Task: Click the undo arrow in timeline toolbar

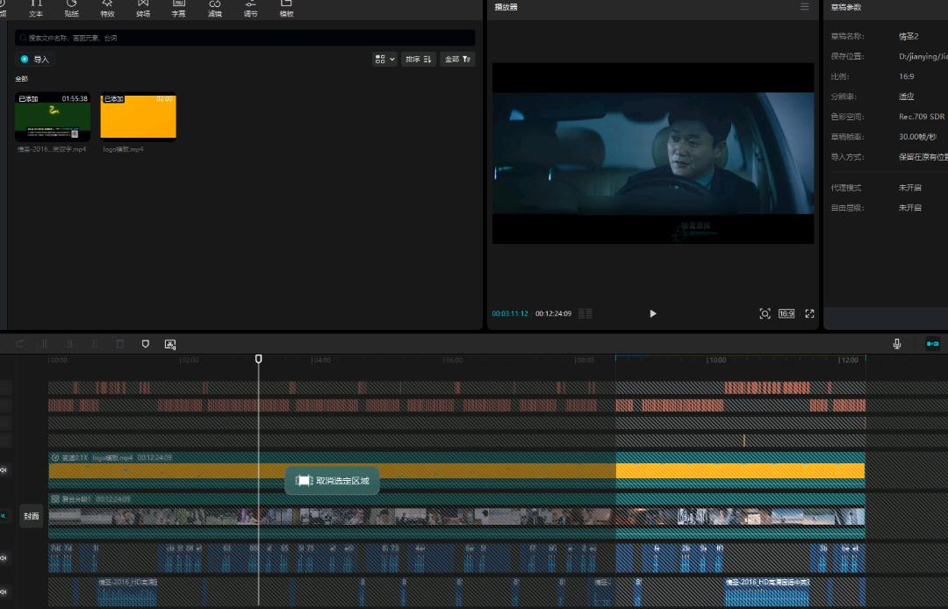Action: click(x=19, y=344)
